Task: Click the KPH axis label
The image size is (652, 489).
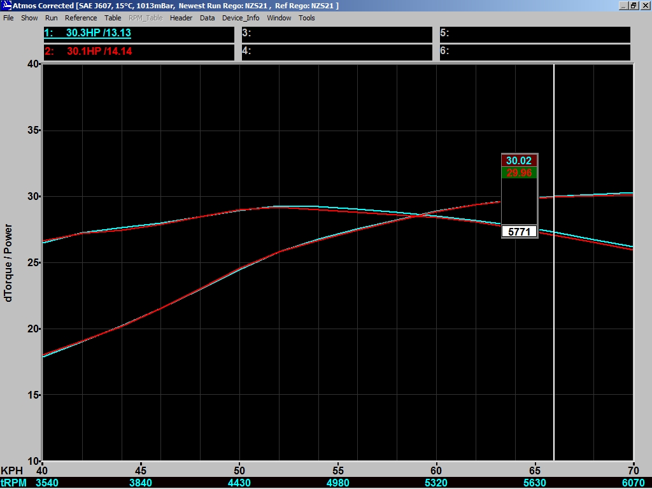Action: [x=11, y=471]
